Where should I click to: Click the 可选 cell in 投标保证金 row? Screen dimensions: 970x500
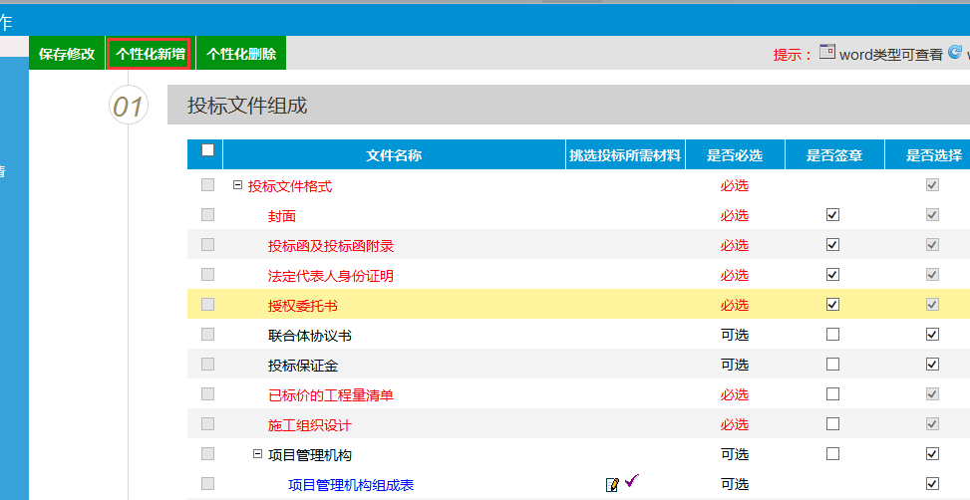pyautogui.click(x=735, y=365)
